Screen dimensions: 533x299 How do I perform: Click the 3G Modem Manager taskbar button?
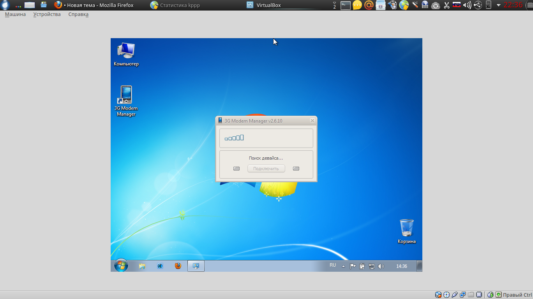[196, 266]
